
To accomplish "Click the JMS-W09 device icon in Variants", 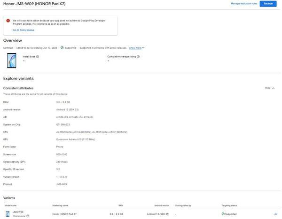I will 8,214.
